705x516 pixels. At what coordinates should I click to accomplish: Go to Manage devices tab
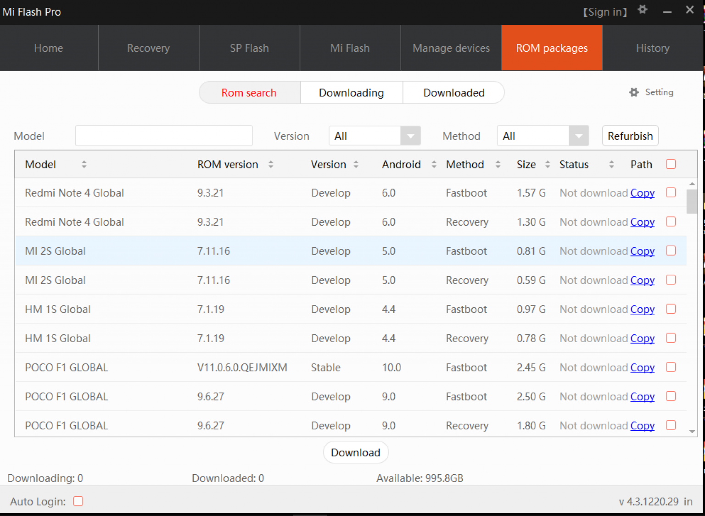451,48
